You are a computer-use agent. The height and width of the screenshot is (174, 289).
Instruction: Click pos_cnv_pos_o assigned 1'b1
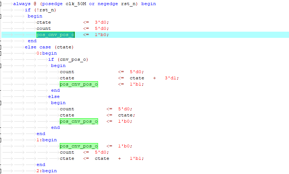pyautogui.click(x=78, y=84)
